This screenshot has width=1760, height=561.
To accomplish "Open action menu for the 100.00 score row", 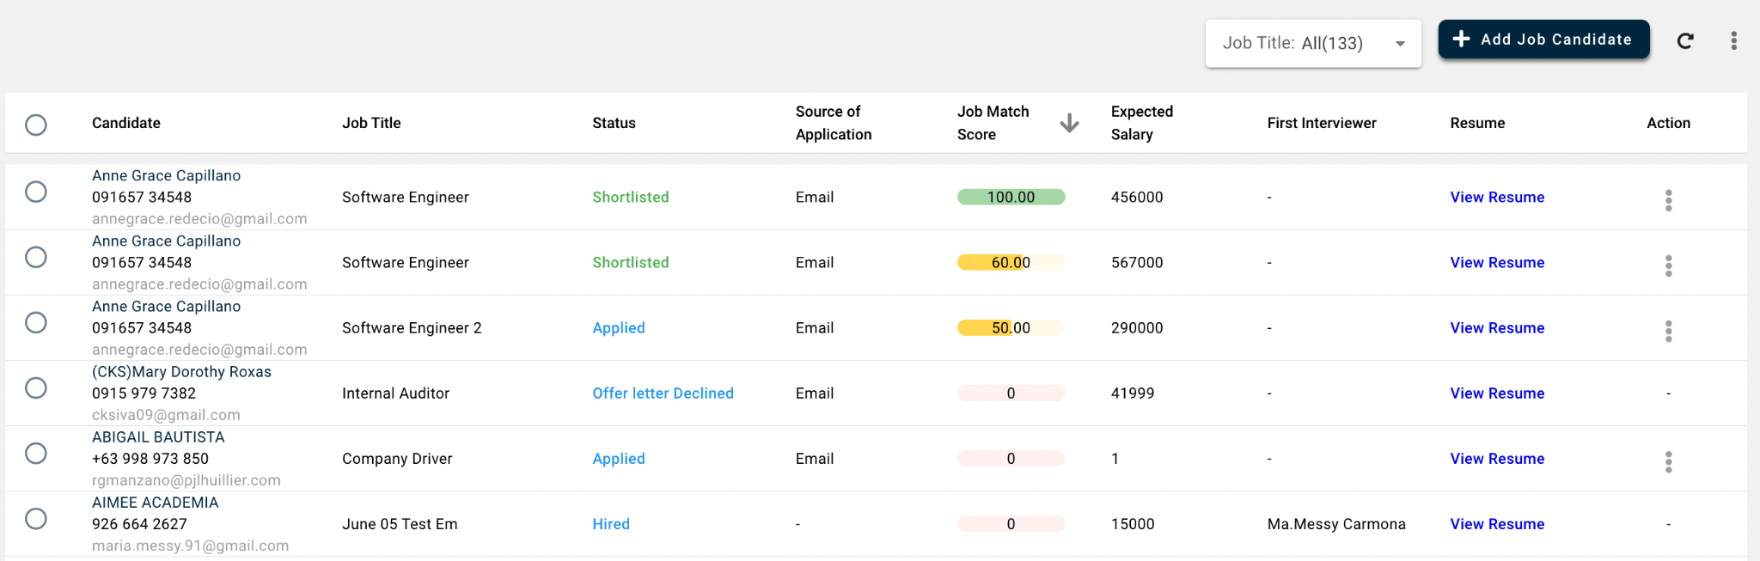I will coord(1668,200).
